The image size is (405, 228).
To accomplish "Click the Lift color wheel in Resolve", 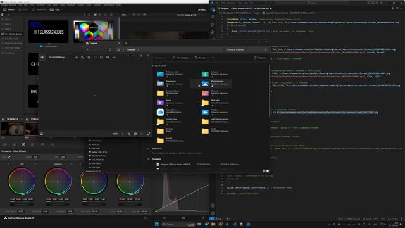I will 22,181.
